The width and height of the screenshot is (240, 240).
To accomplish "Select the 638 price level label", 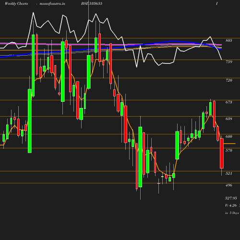I will coord(229,119).
